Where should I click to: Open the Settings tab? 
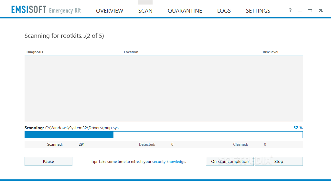pyautogui.click(x=258, y=11)
